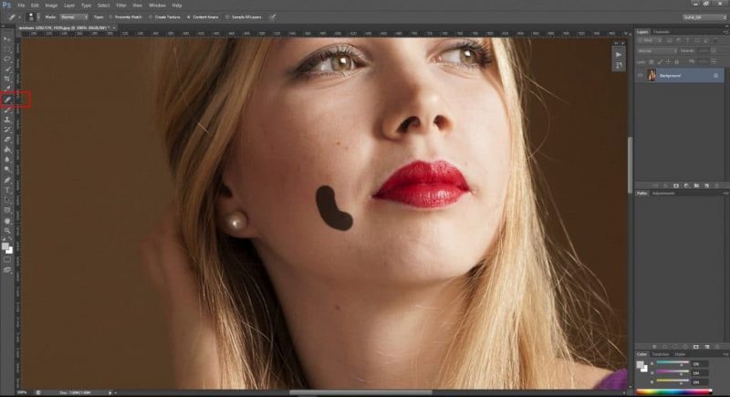Click the Background layer thumbnail
Viewport: 730px width, 397px height.
(x=652, y=76)
